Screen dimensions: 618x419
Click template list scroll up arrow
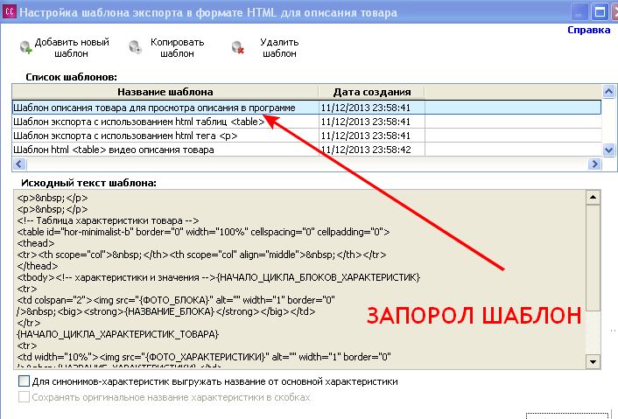click(x=608, y=92)
